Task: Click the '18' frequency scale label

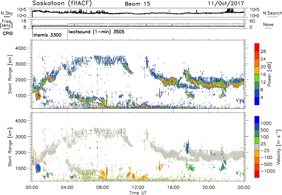Action: coord(24,21)
